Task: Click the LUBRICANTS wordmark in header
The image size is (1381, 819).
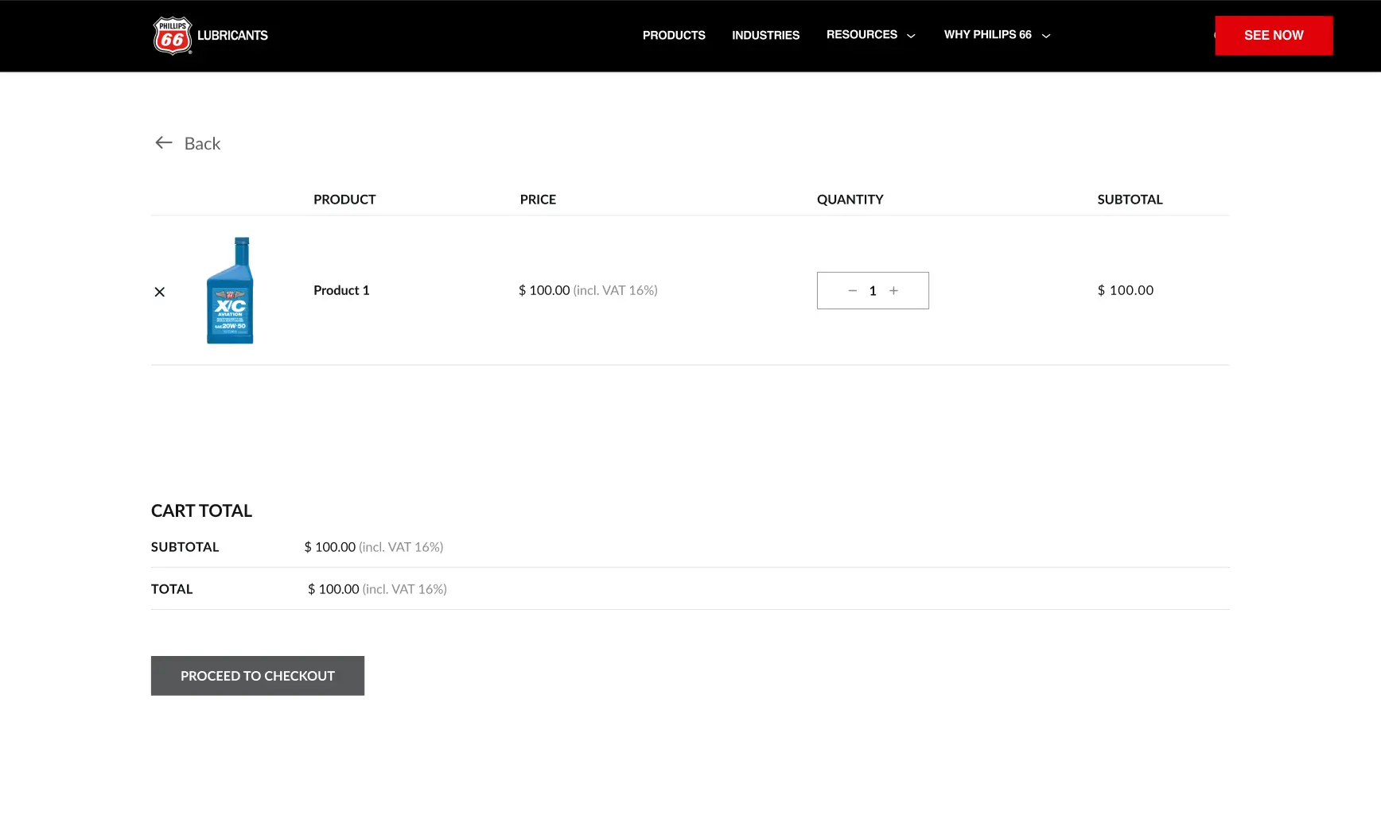Action: 232,36
